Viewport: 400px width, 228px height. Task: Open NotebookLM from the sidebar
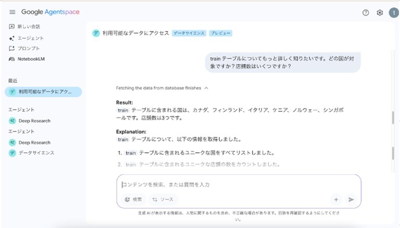[27, 59]
